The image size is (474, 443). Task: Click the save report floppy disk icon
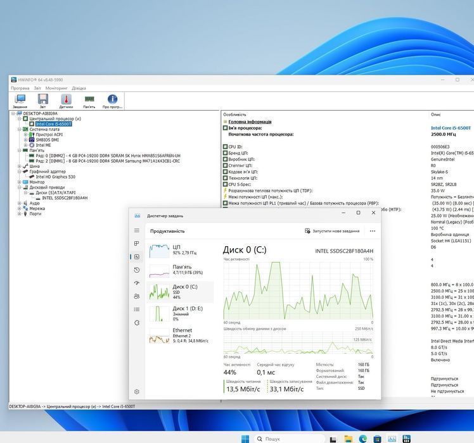(x=43, y=101)
